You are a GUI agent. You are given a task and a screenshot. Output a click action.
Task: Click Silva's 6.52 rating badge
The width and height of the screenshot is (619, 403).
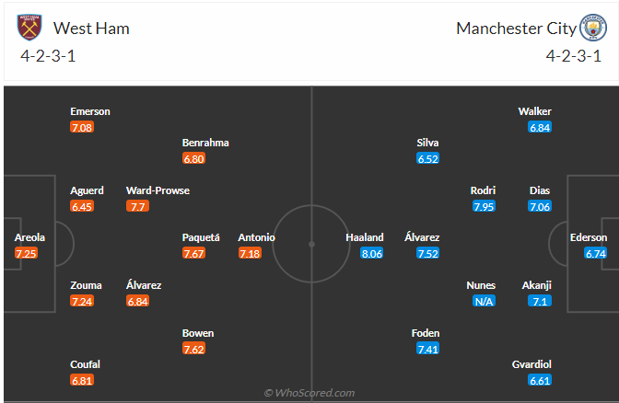point(428,158)
